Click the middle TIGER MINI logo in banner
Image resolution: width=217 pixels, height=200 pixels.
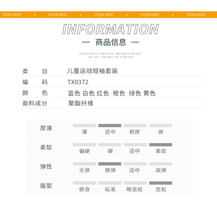click(x=104, y=15)
